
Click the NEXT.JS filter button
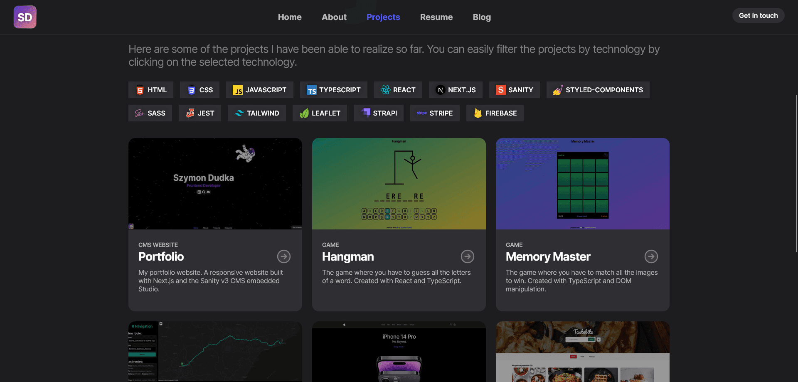click(x=456, y=89)
